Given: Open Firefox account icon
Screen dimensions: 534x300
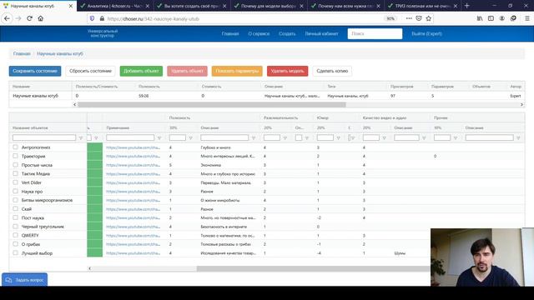Looking at the screenshot, I should click(502, 18).
